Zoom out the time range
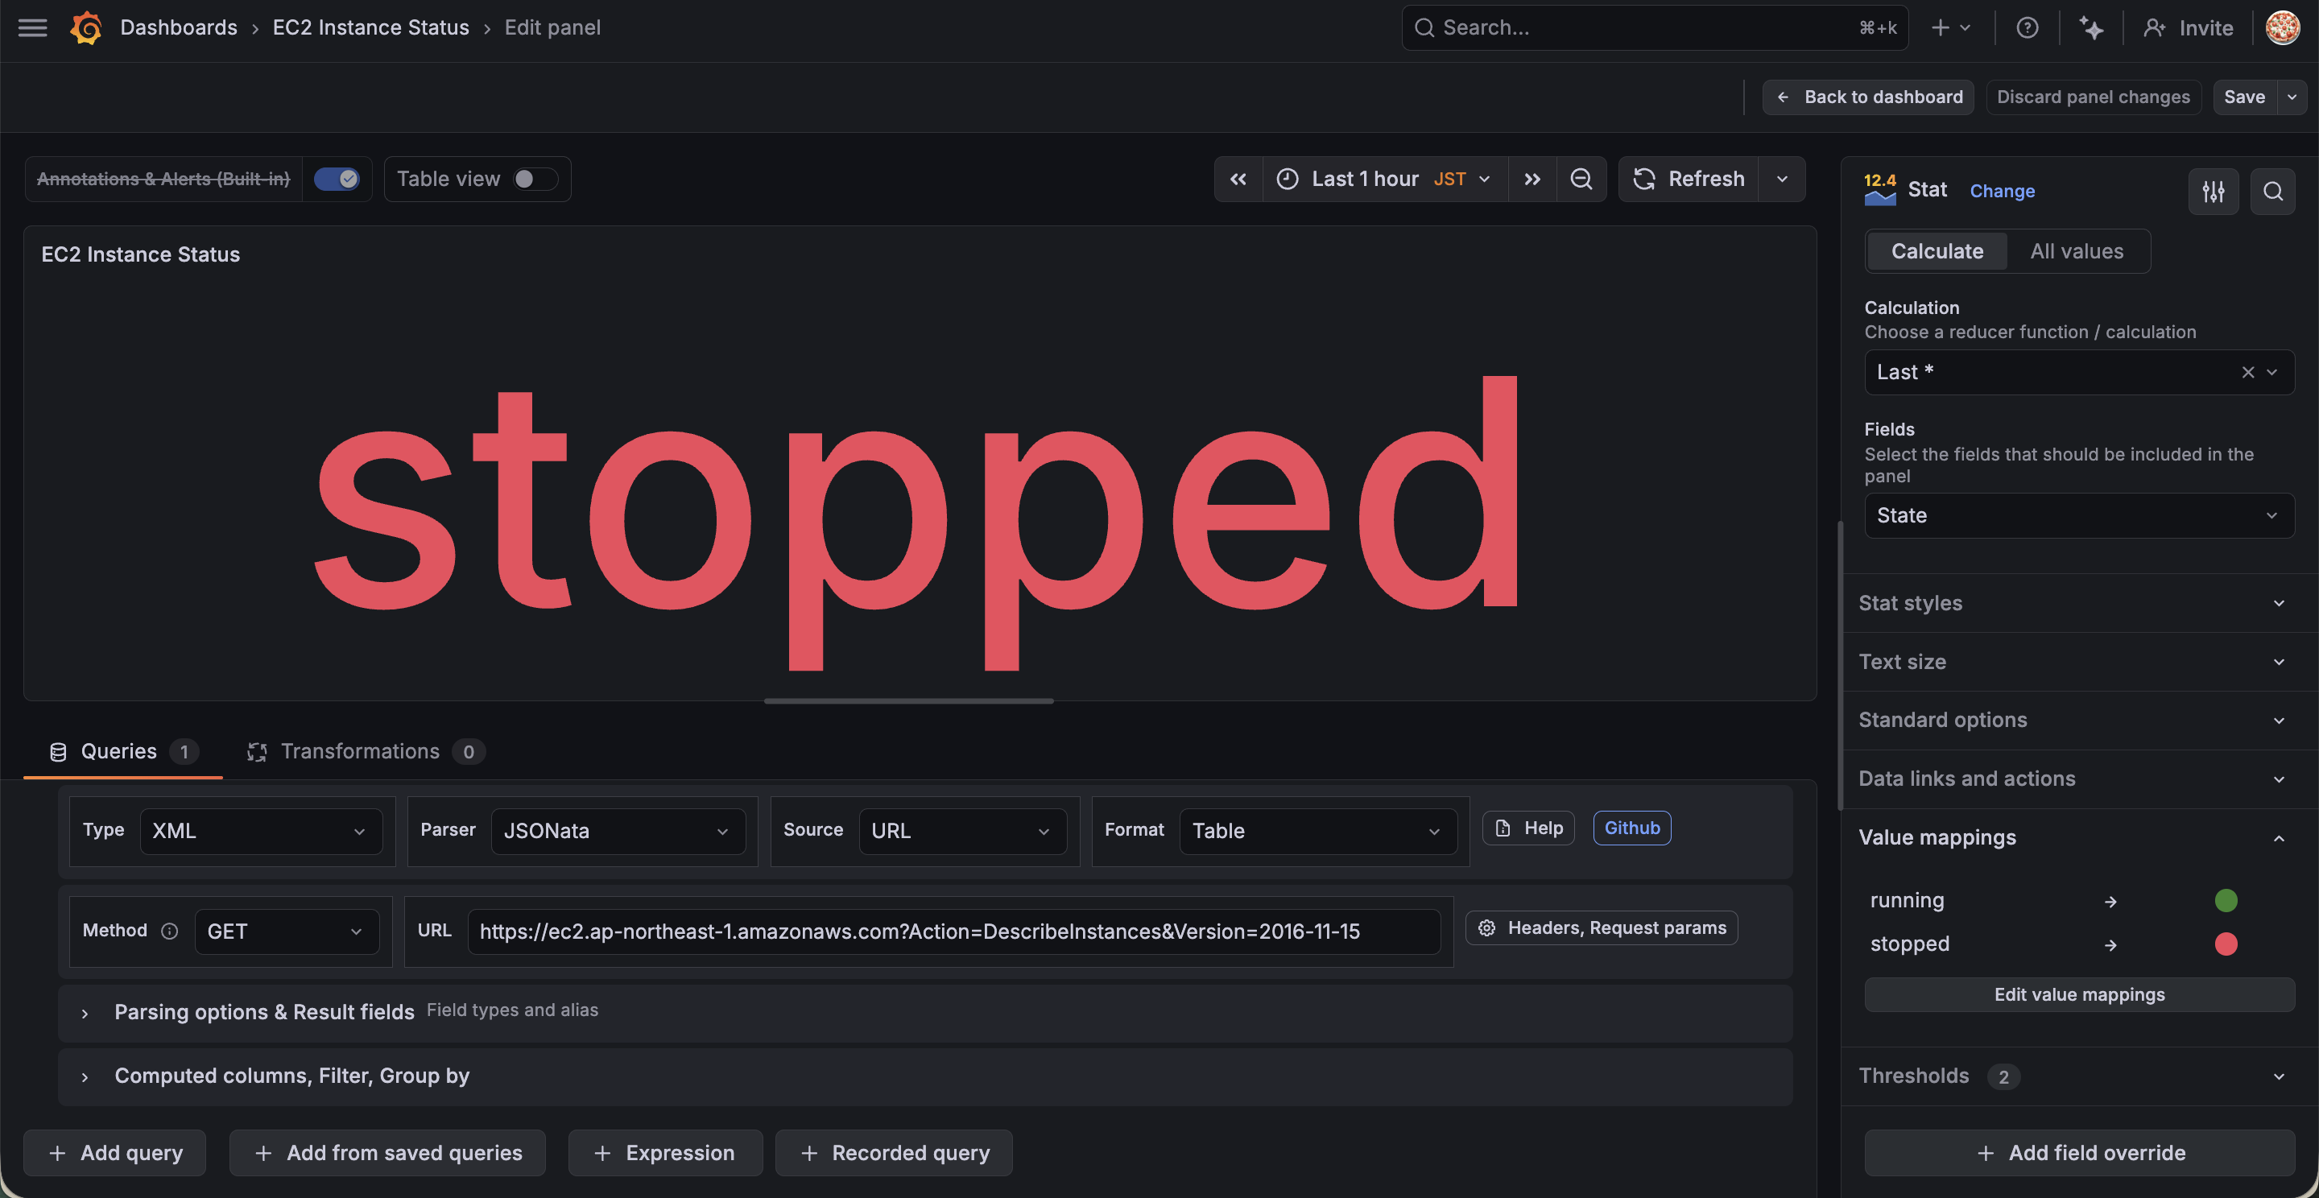This screenshot has width=2319, height=1198. point(1581,179)
